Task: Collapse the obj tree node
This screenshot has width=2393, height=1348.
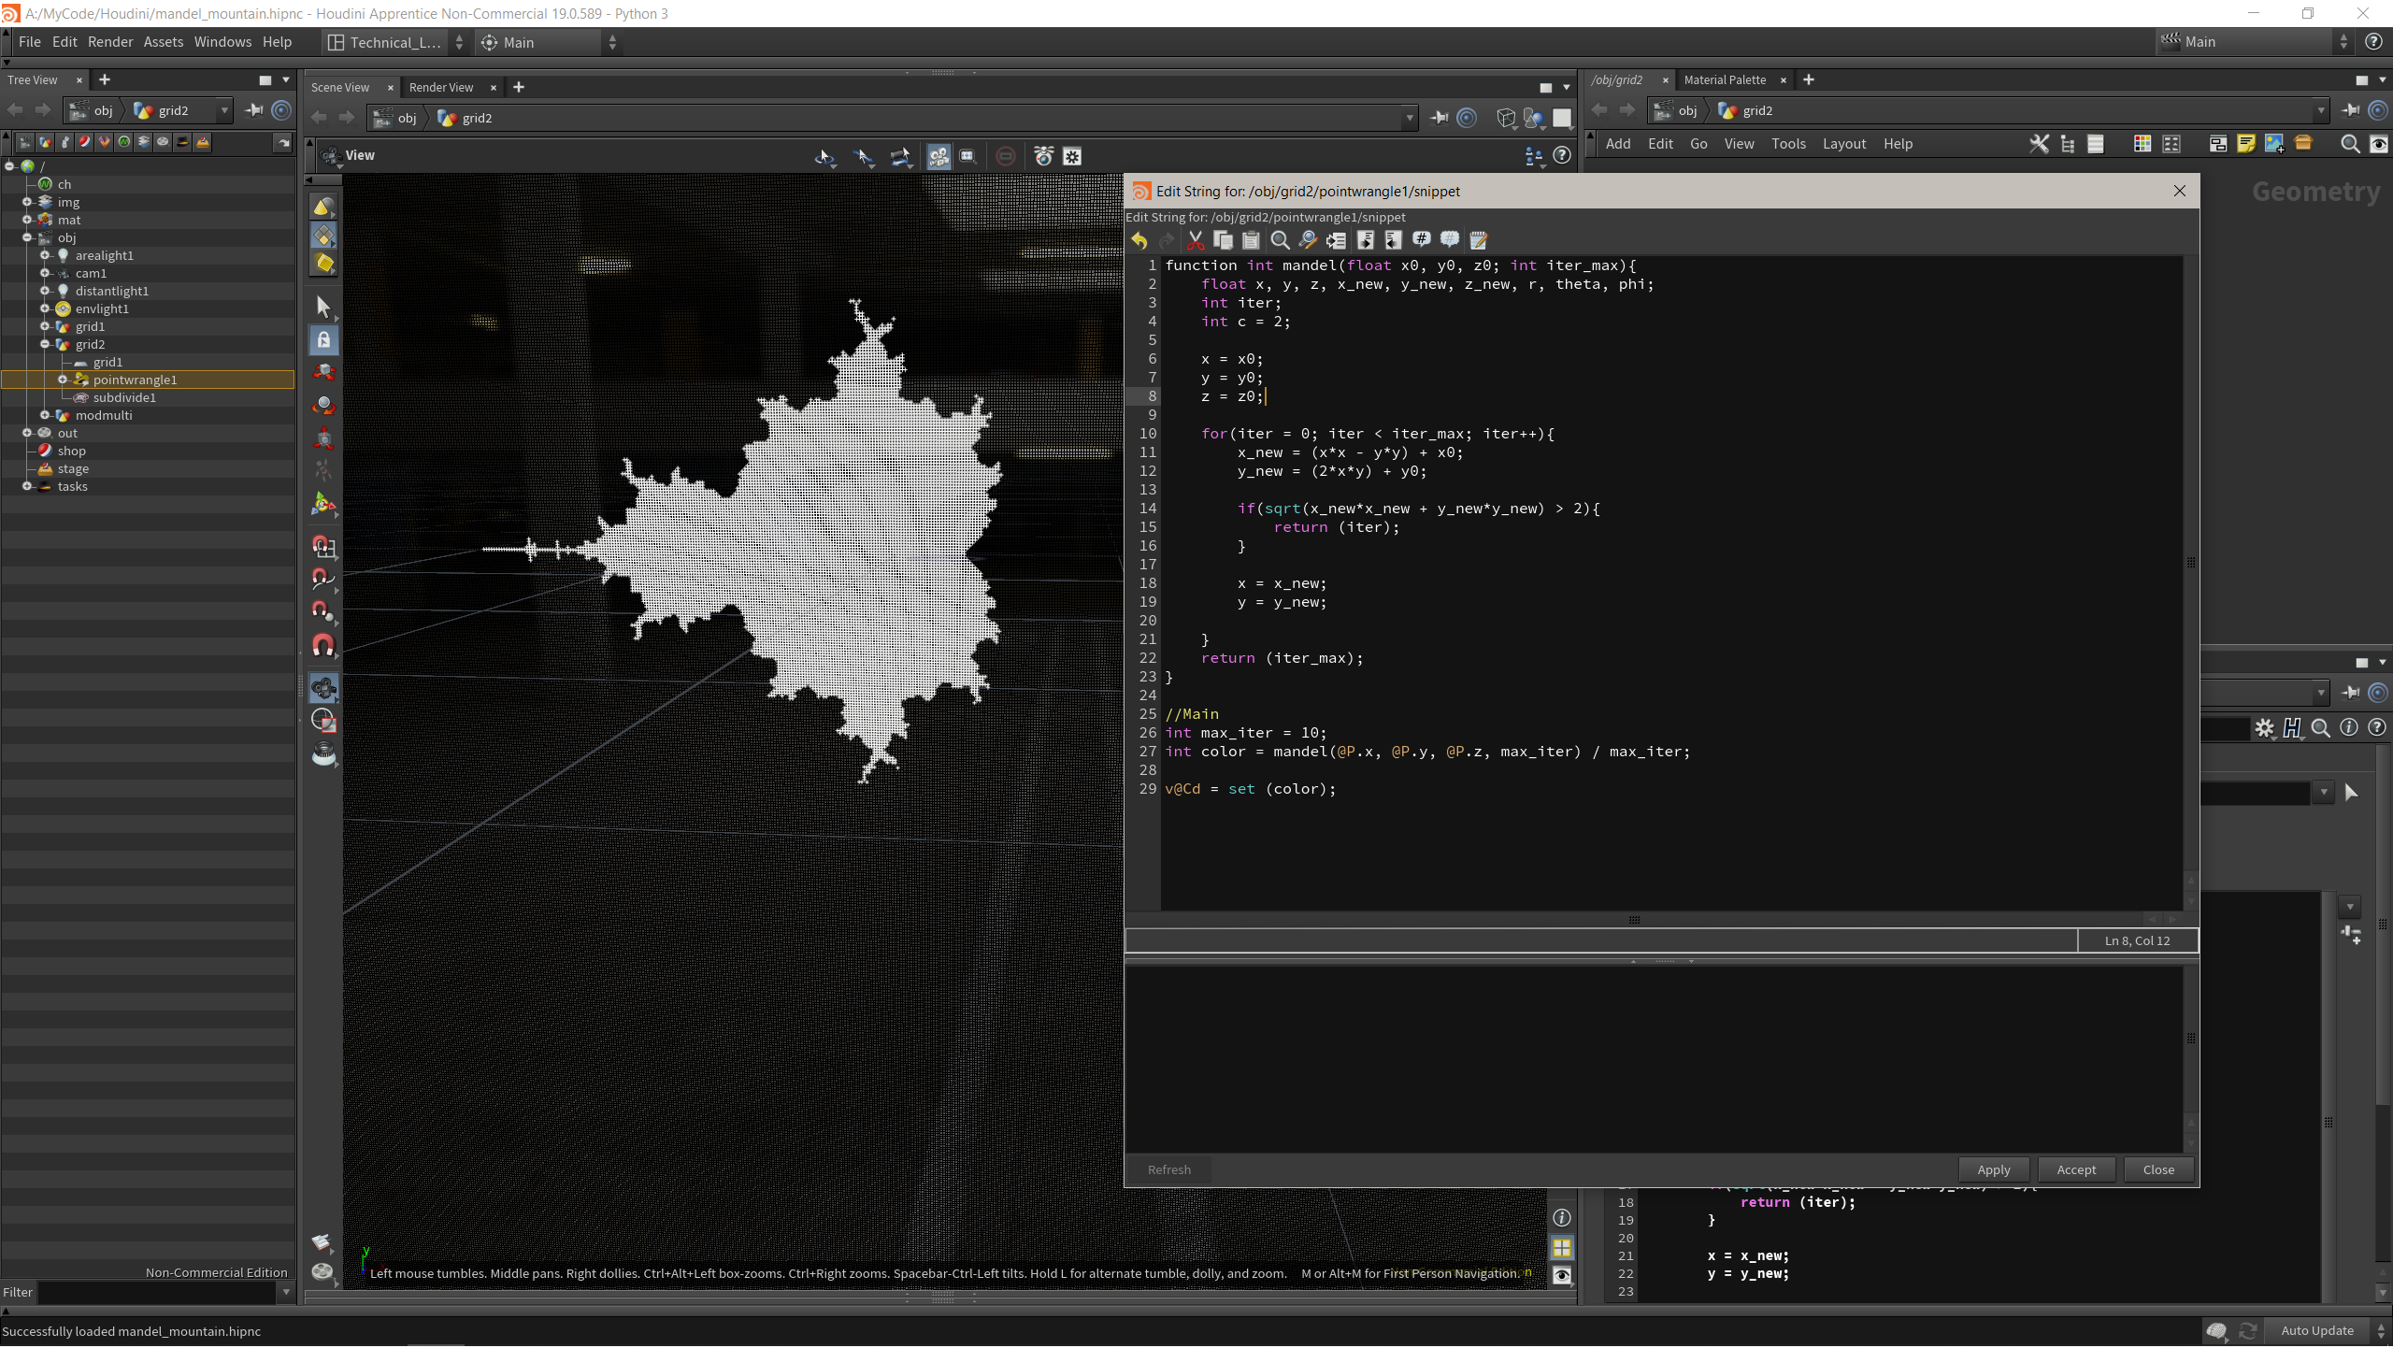Action: pyautogui.click(x=27, y=237)
